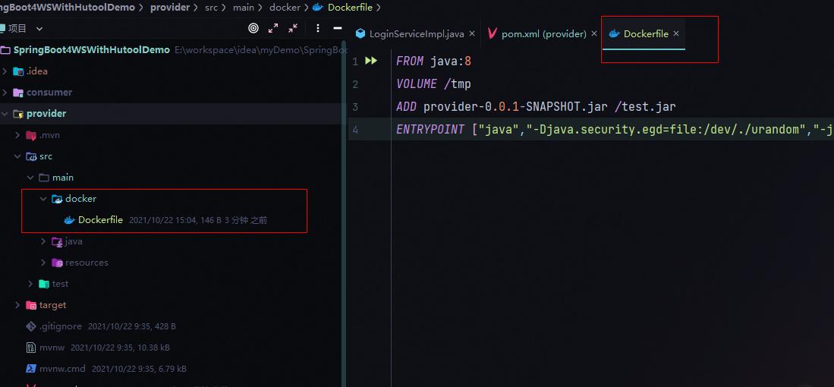Click the collapse all icon in project panel

[294, 28]
